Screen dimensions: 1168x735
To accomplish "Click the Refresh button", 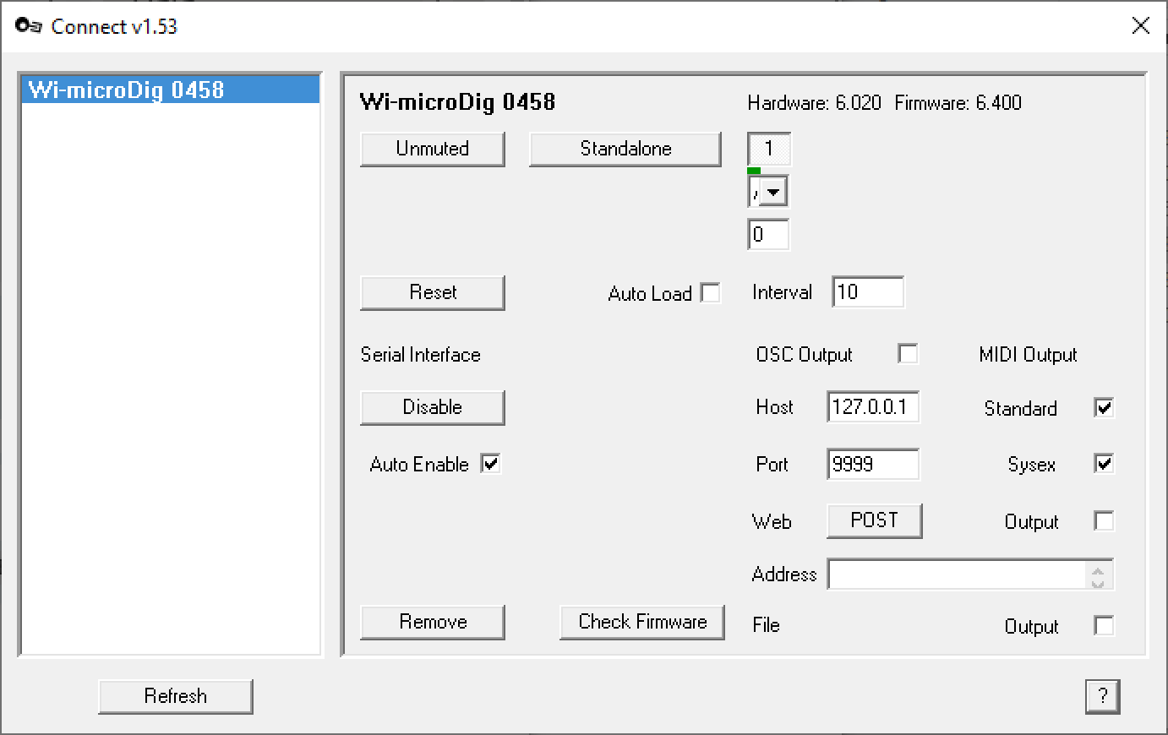I will pos(176,696).
